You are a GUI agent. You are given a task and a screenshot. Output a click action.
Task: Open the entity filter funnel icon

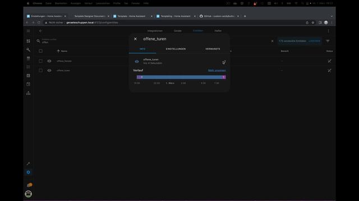click(328, 41)
